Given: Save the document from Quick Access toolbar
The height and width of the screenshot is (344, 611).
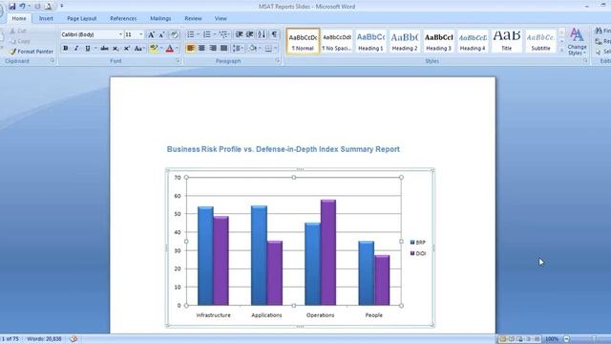Looking at the screenshot, I should click(x=12, y=7).
